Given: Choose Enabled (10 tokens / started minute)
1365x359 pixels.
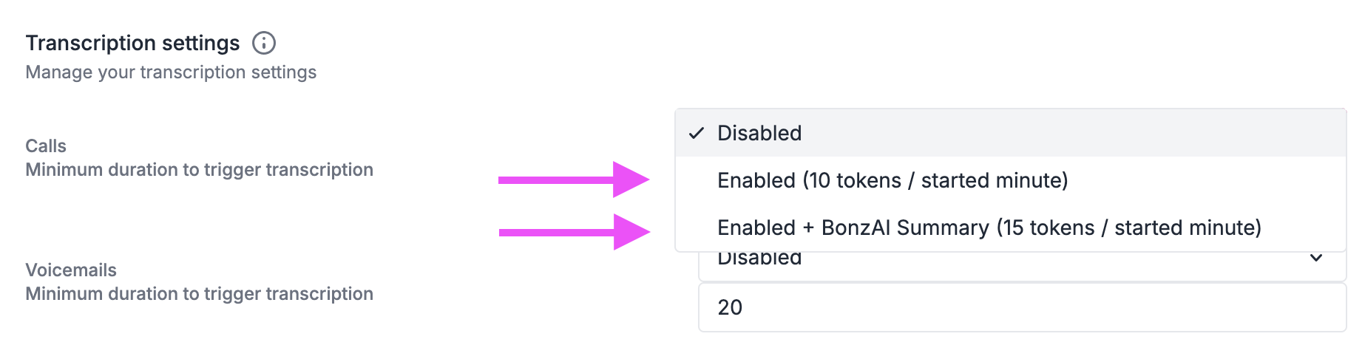Looking at the screenshot, I should [1010, 180].
